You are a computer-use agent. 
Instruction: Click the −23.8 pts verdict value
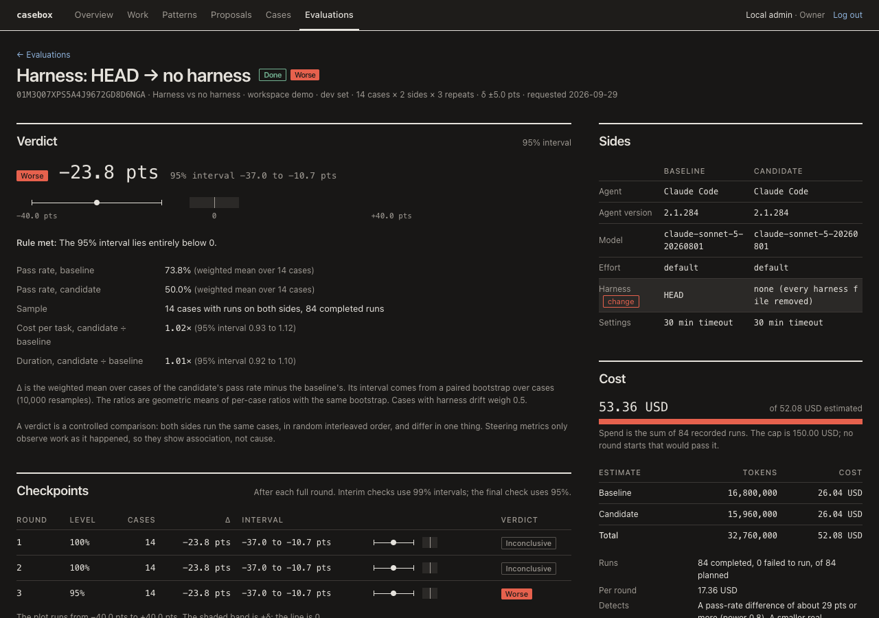109,172
